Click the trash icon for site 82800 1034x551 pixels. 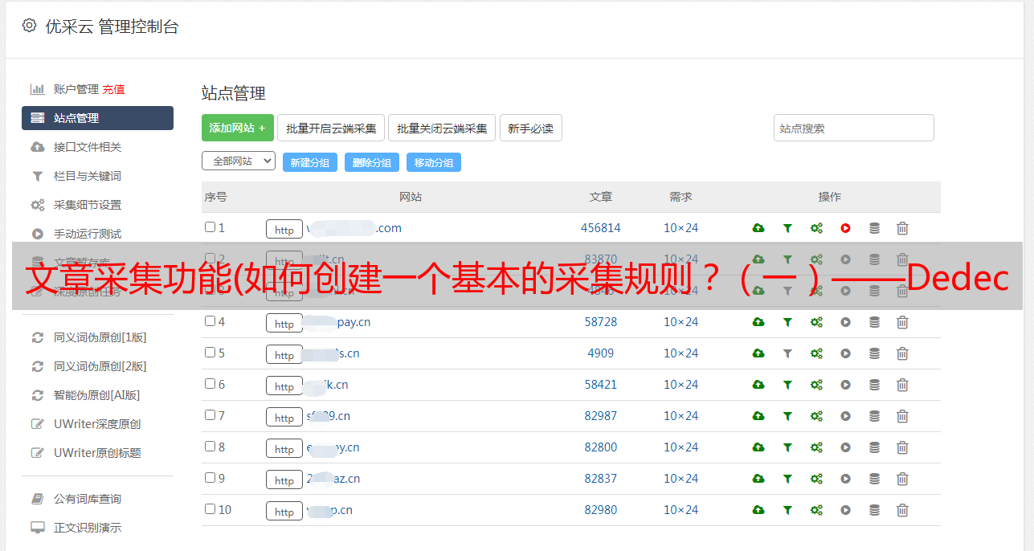902,447
